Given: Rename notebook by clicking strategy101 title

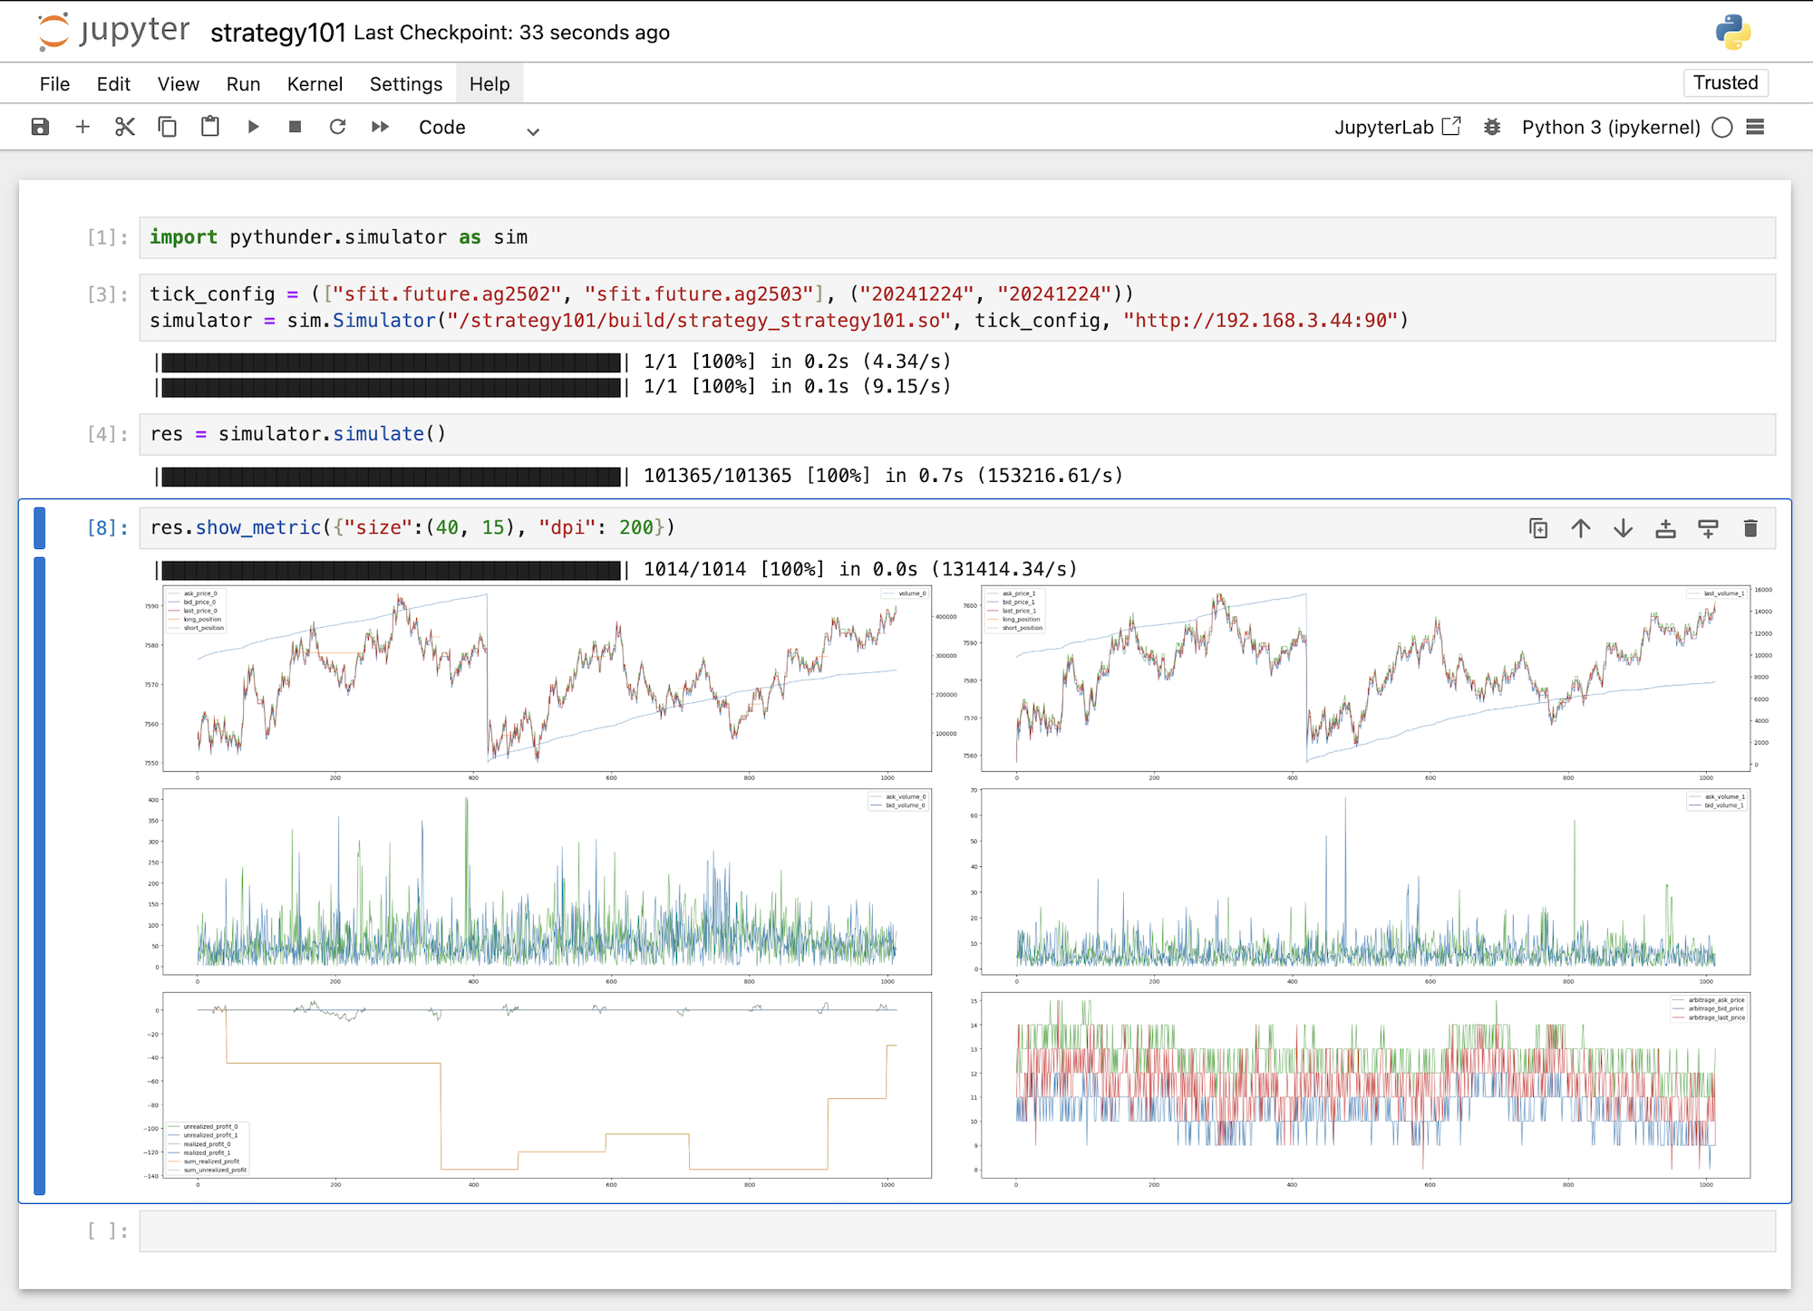Looking at the screenshot, I should [x=278, y=33].
